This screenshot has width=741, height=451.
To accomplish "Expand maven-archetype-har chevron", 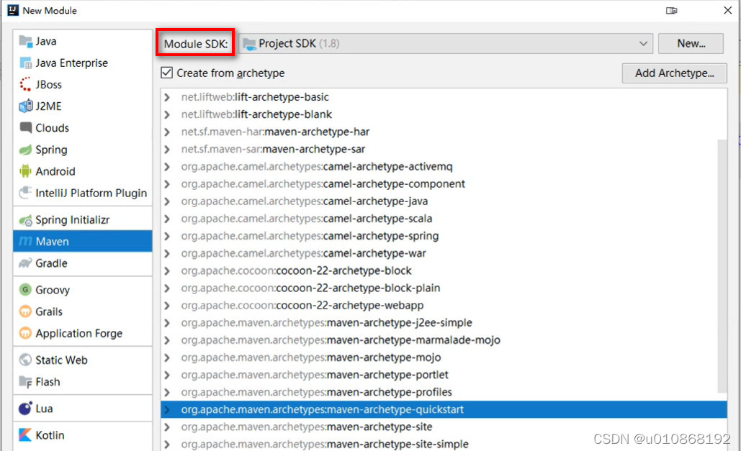I will 167,132.
